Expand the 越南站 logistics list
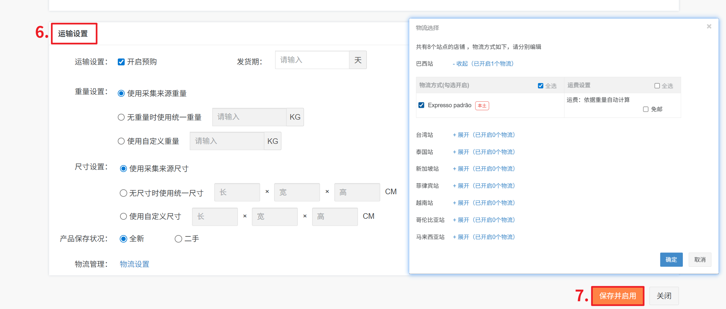This screenshot has height=309, width=726. tap(484, 203)
